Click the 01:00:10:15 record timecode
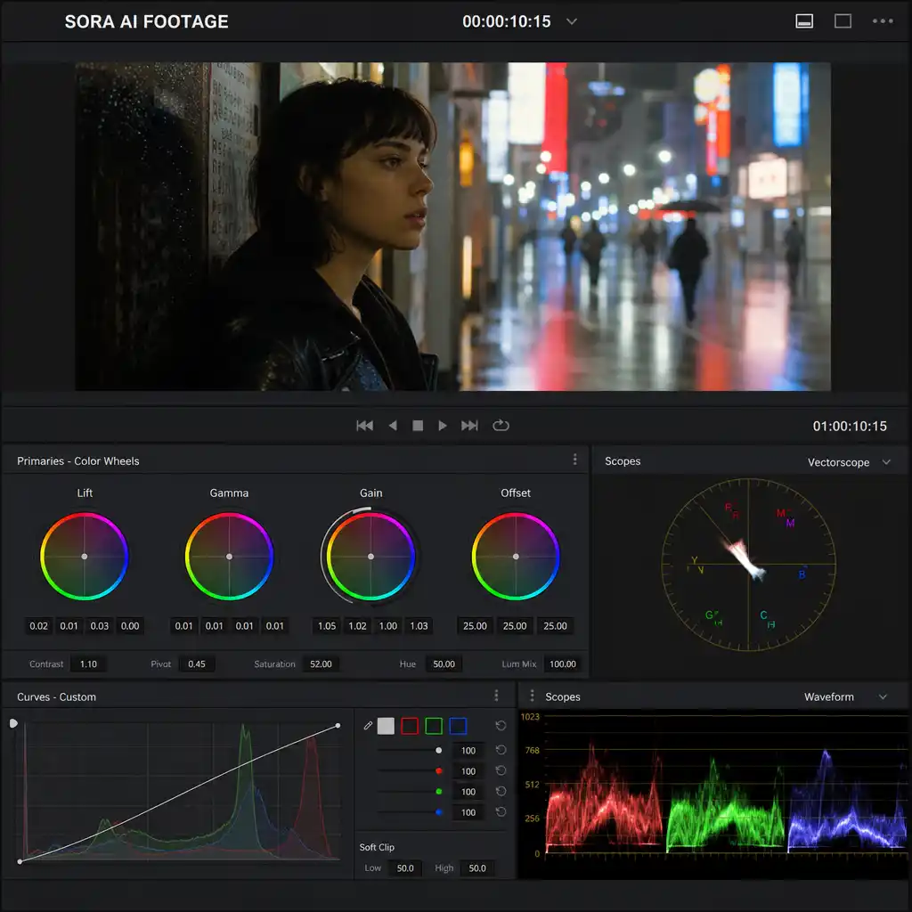This screenshot has width=912, height=912. point(850,426)
